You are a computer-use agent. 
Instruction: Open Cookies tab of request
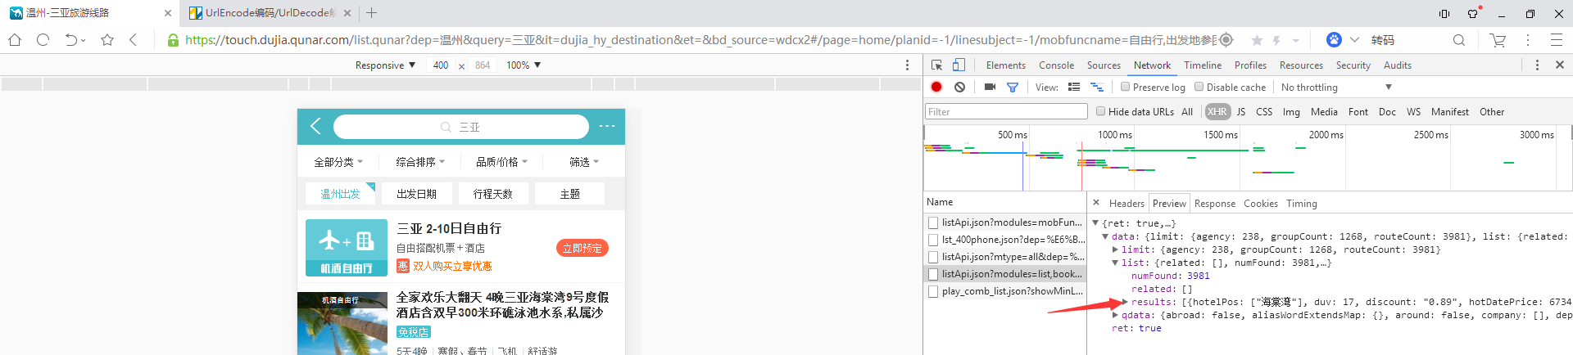pos(1260,204)
